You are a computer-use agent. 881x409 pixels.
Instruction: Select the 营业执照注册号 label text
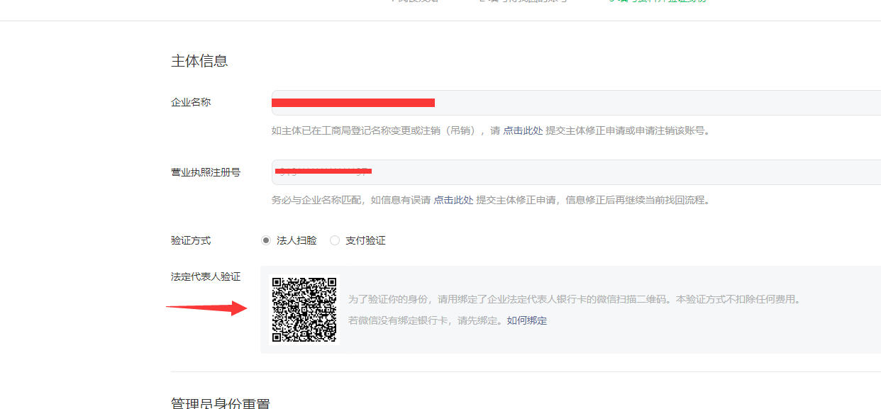point(206,172)
